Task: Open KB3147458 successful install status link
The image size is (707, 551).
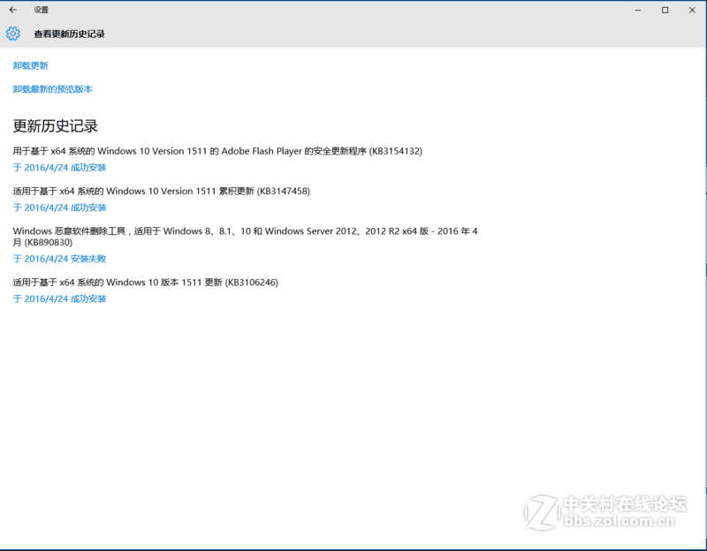Action: pyautogui.click(x=59, y=208)
